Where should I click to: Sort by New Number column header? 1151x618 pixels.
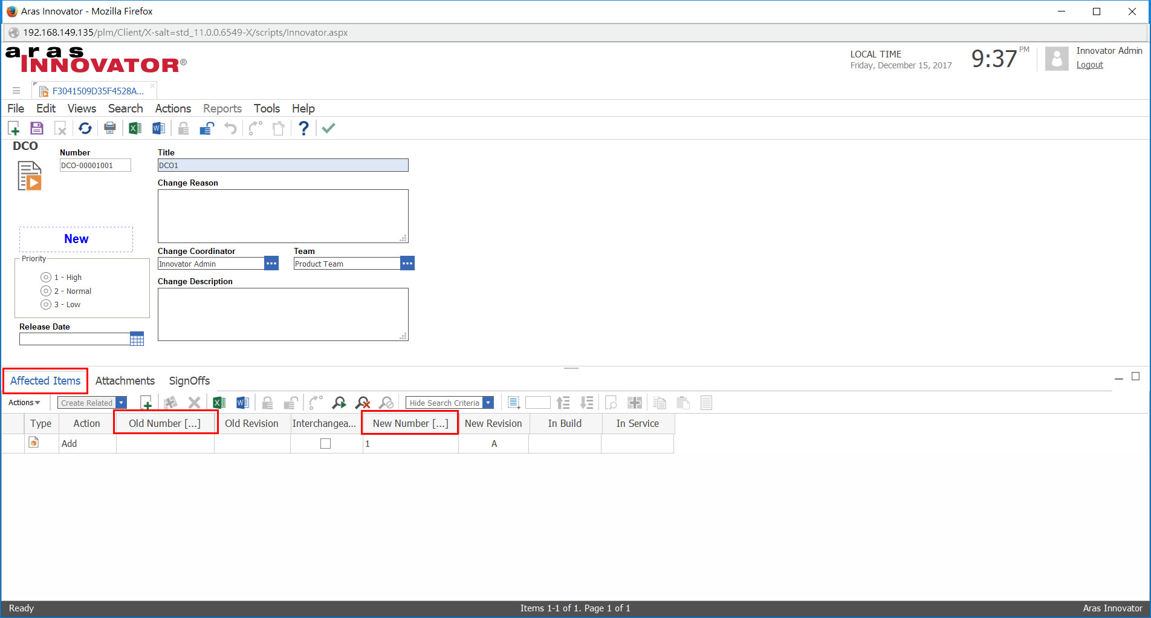[410, 424]
